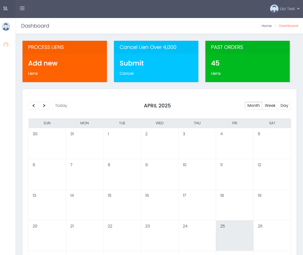Select day 31 in the calendar
This screenshot has height=255, width=303.
(85, 144)
